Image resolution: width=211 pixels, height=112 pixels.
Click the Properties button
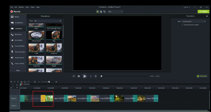(x=202, y=76)
